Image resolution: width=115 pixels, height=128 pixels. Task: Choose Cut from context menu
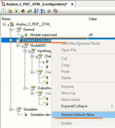83,59
